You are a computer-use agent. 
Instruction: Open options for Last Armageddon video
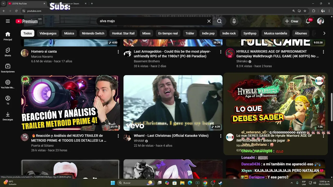pyautogui.click(x=221, y=52)
